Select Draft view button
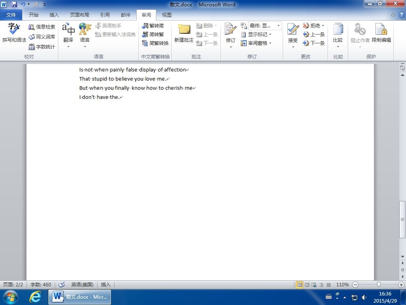The image size is (406, 305). click(x=329, y=285)
